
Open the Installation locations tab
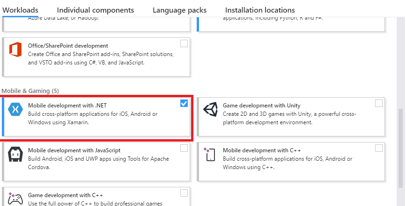coord(260,10)
